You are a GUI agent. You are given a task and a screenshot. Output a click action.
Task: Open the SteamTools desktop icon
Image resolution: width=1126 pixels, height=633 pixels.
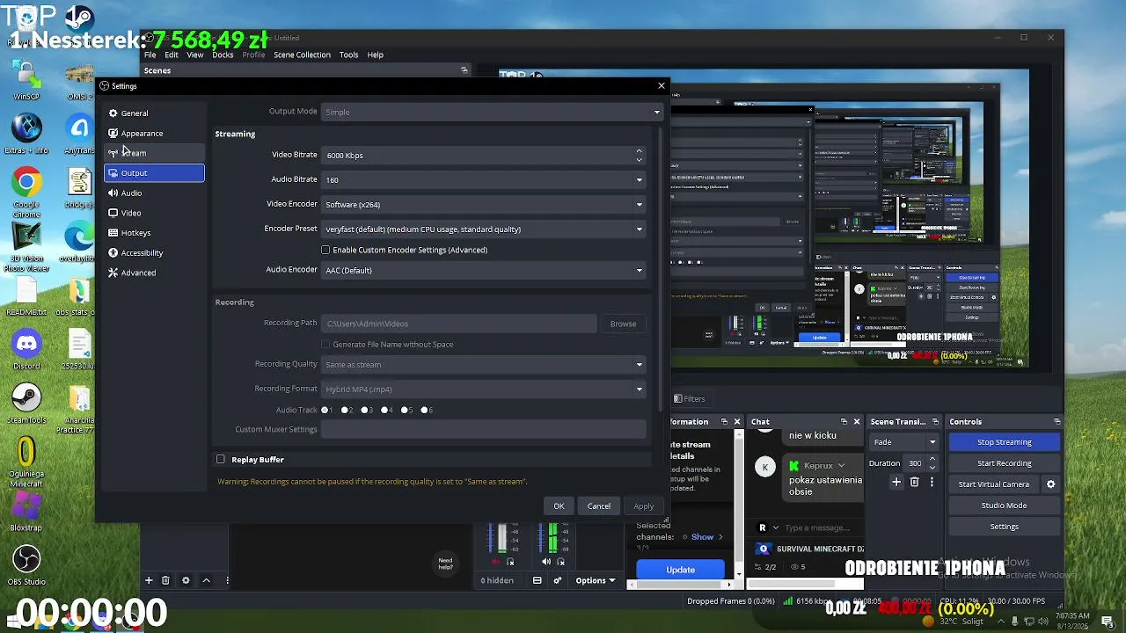point(26,404)
